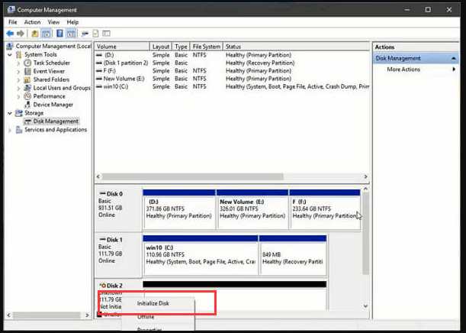Collapse the System Tools tree node
Viewport: 466px width, 333px height.
(11, 54)
